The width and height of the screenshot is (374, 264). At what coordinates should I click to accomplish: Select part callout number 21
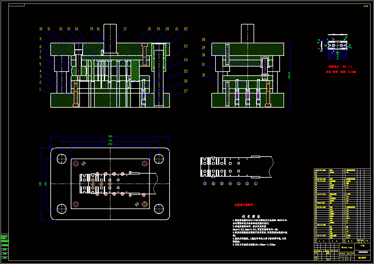pos(177,29)
